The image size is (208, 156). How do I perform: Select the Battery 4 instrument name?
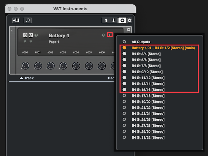pyautogui.click(x=59, y=36)
